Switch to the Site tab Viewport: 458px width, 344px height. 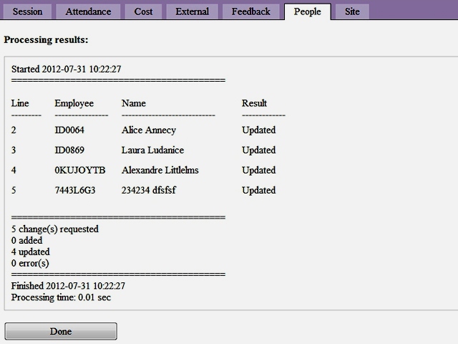[352, 11]
